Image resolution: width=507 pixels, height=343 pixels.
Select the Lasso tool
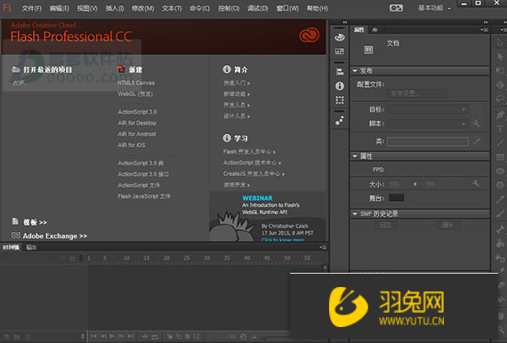500,99
